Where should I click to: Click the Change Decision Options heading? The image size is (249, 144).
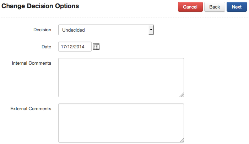(x=40, y=6)
